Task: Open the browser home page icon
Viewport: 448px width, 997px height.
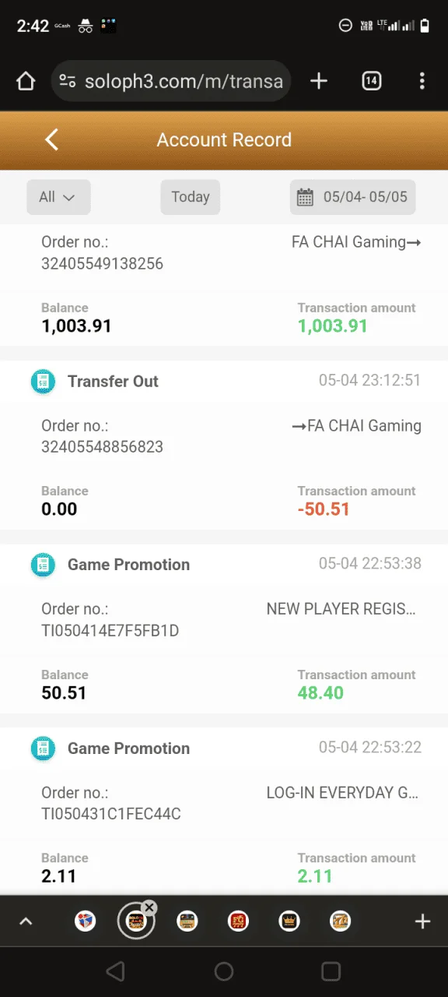Action: 26,81
